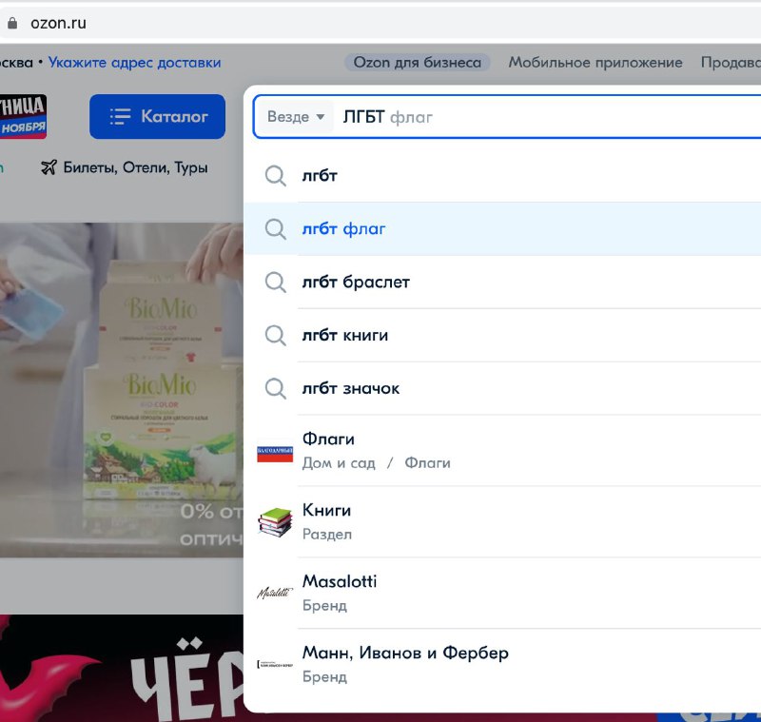
Task: Select the лгбт книги suggestion
Action: pos(502,335)
